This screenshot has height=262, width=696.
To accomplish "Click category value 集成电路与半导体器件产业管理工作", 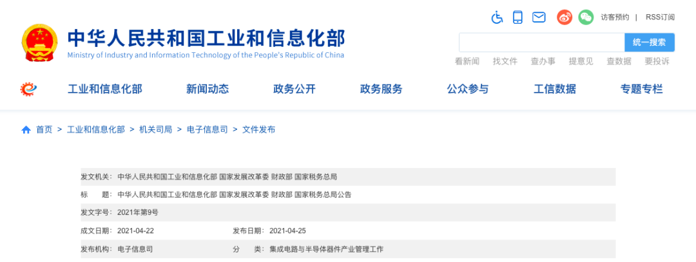I will [326, 249].
